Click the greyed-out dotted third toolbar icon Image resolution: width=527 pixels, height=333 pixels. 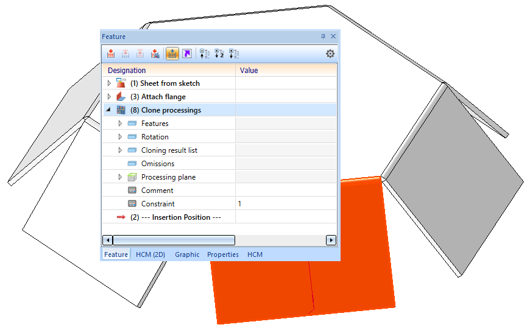140,54
